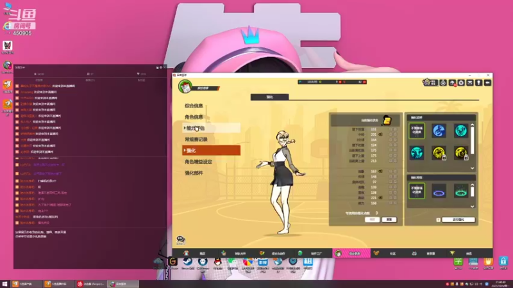Open the Steam desktop shortcut
This screenshot has width=513, height=288.
[x=187, y=262]
